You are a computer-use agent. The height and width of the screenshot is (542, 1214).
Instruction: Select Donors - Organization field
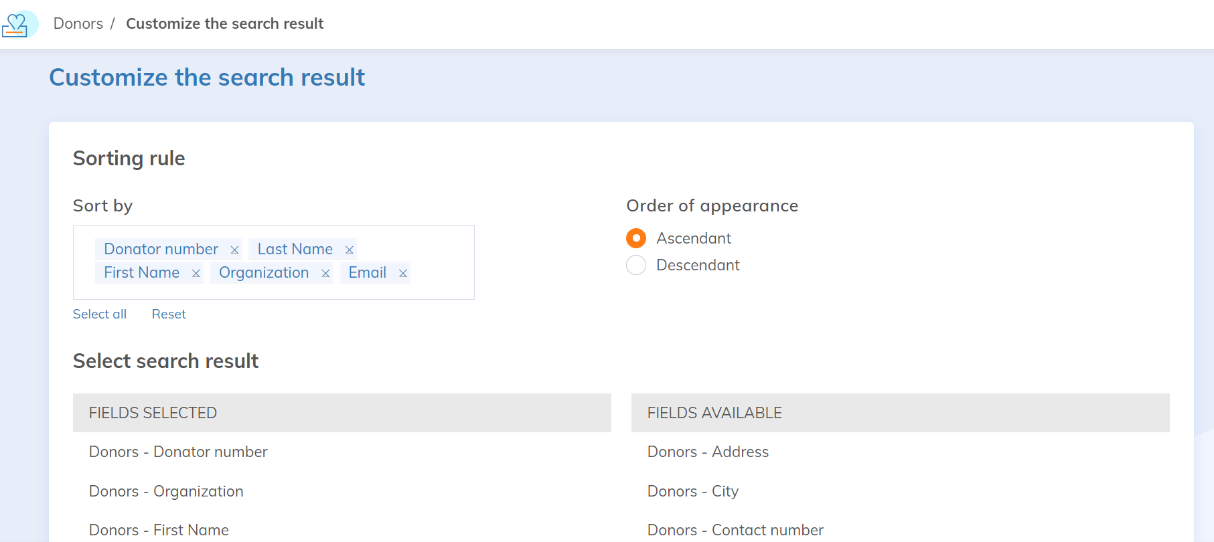[x=166, y=491]
